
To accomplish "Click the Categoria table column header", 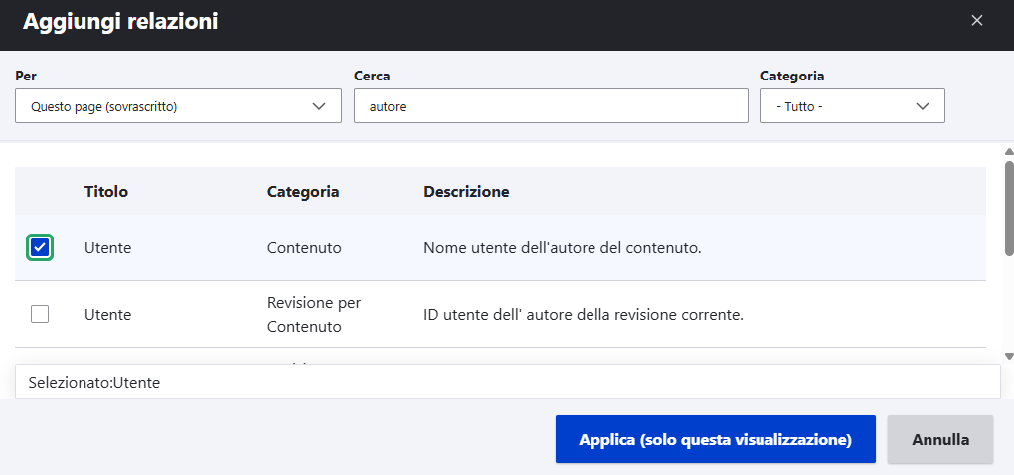I will (x=303, y=191).
